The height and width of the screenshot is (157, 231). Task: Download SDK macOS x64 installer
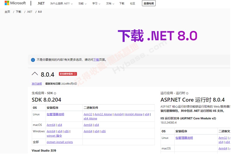pyautogui.click(x=60, y=125)
